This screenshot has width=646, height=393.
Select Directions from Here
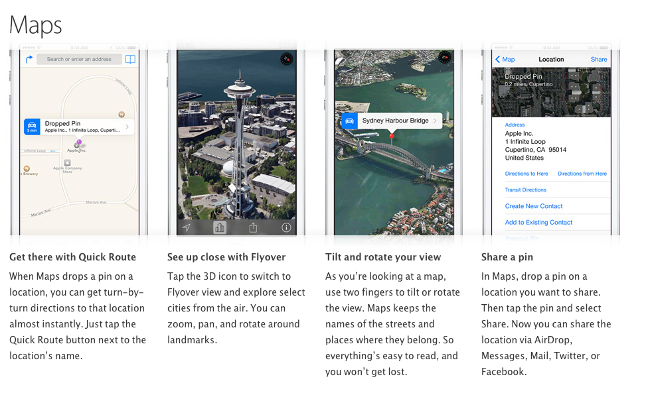pos(582,174)
